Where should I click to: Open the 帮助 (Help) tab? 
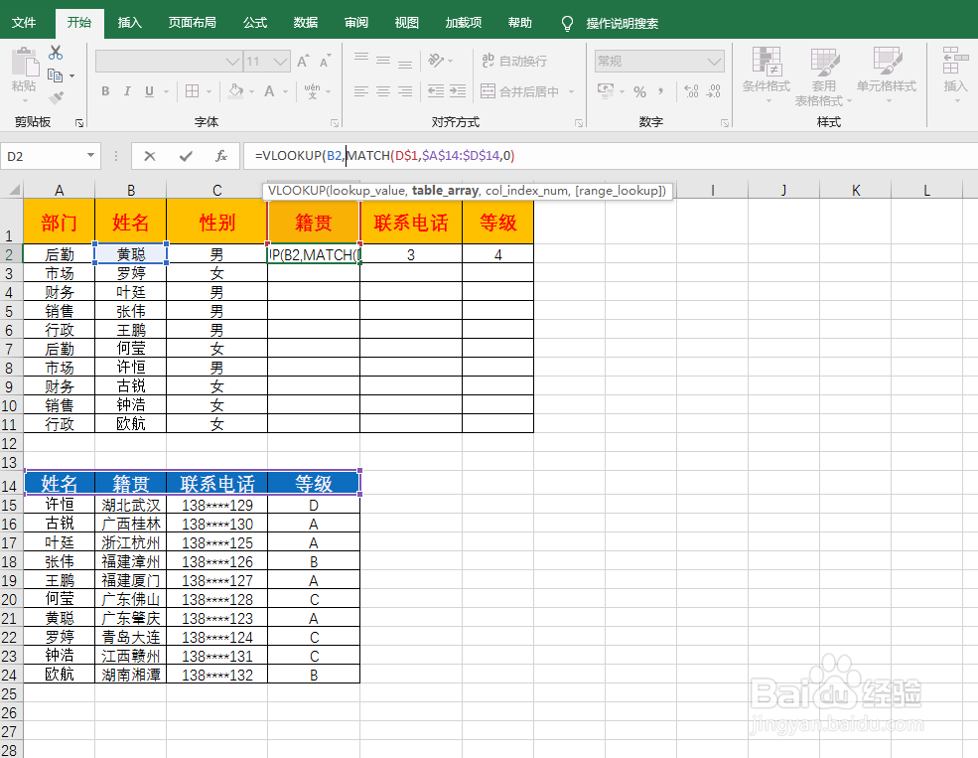tap(519, 23)
